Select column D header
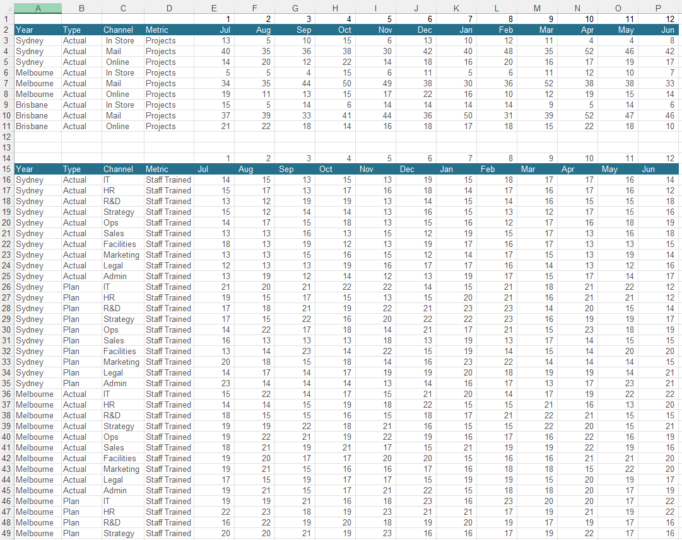This screenshot has height=540, width=682. 169,8
